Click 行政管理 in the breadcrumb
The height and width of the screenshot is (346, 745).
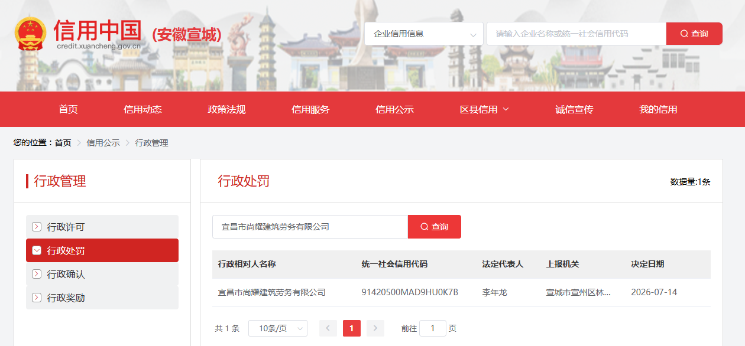click(x=151, y=143)
